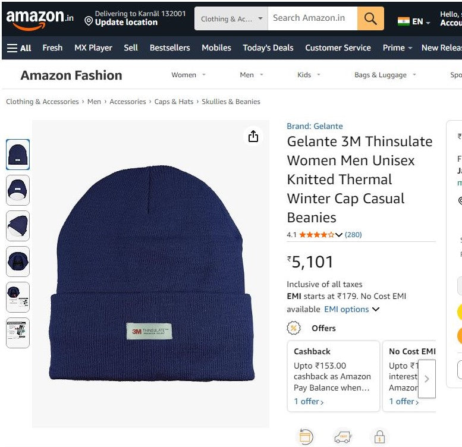The width and height of the screenshot is (462, 447).
Task: Click the 280 ratings link
Action: (353, 235)
